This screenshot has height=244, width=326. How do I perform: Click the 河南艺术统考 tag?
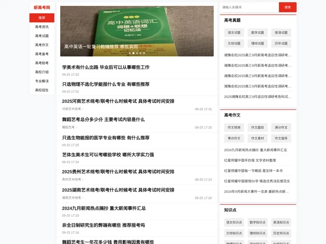[x=72, y=109]
